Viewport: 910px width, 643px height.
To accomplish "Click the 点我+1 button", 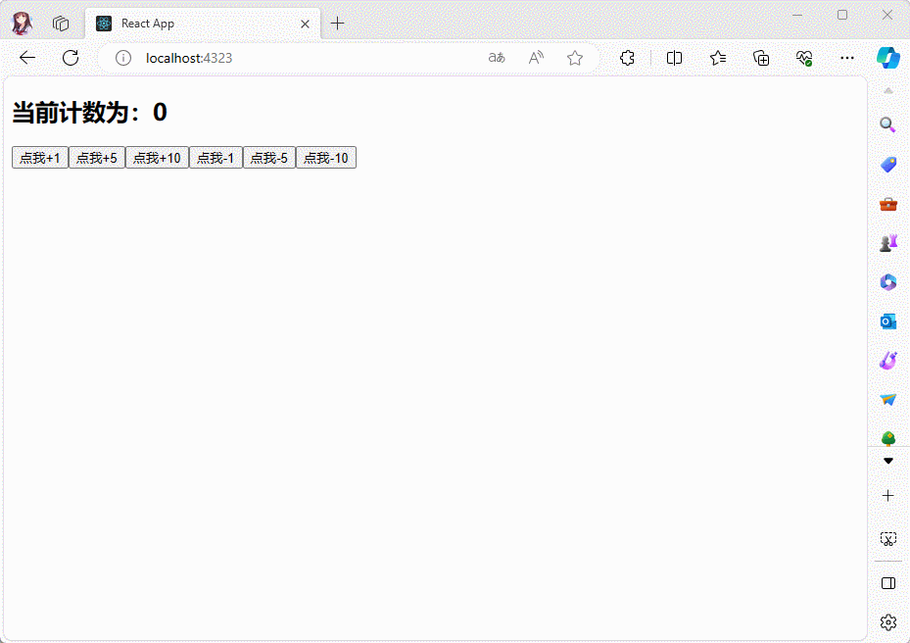I will [x=40, y=158].
